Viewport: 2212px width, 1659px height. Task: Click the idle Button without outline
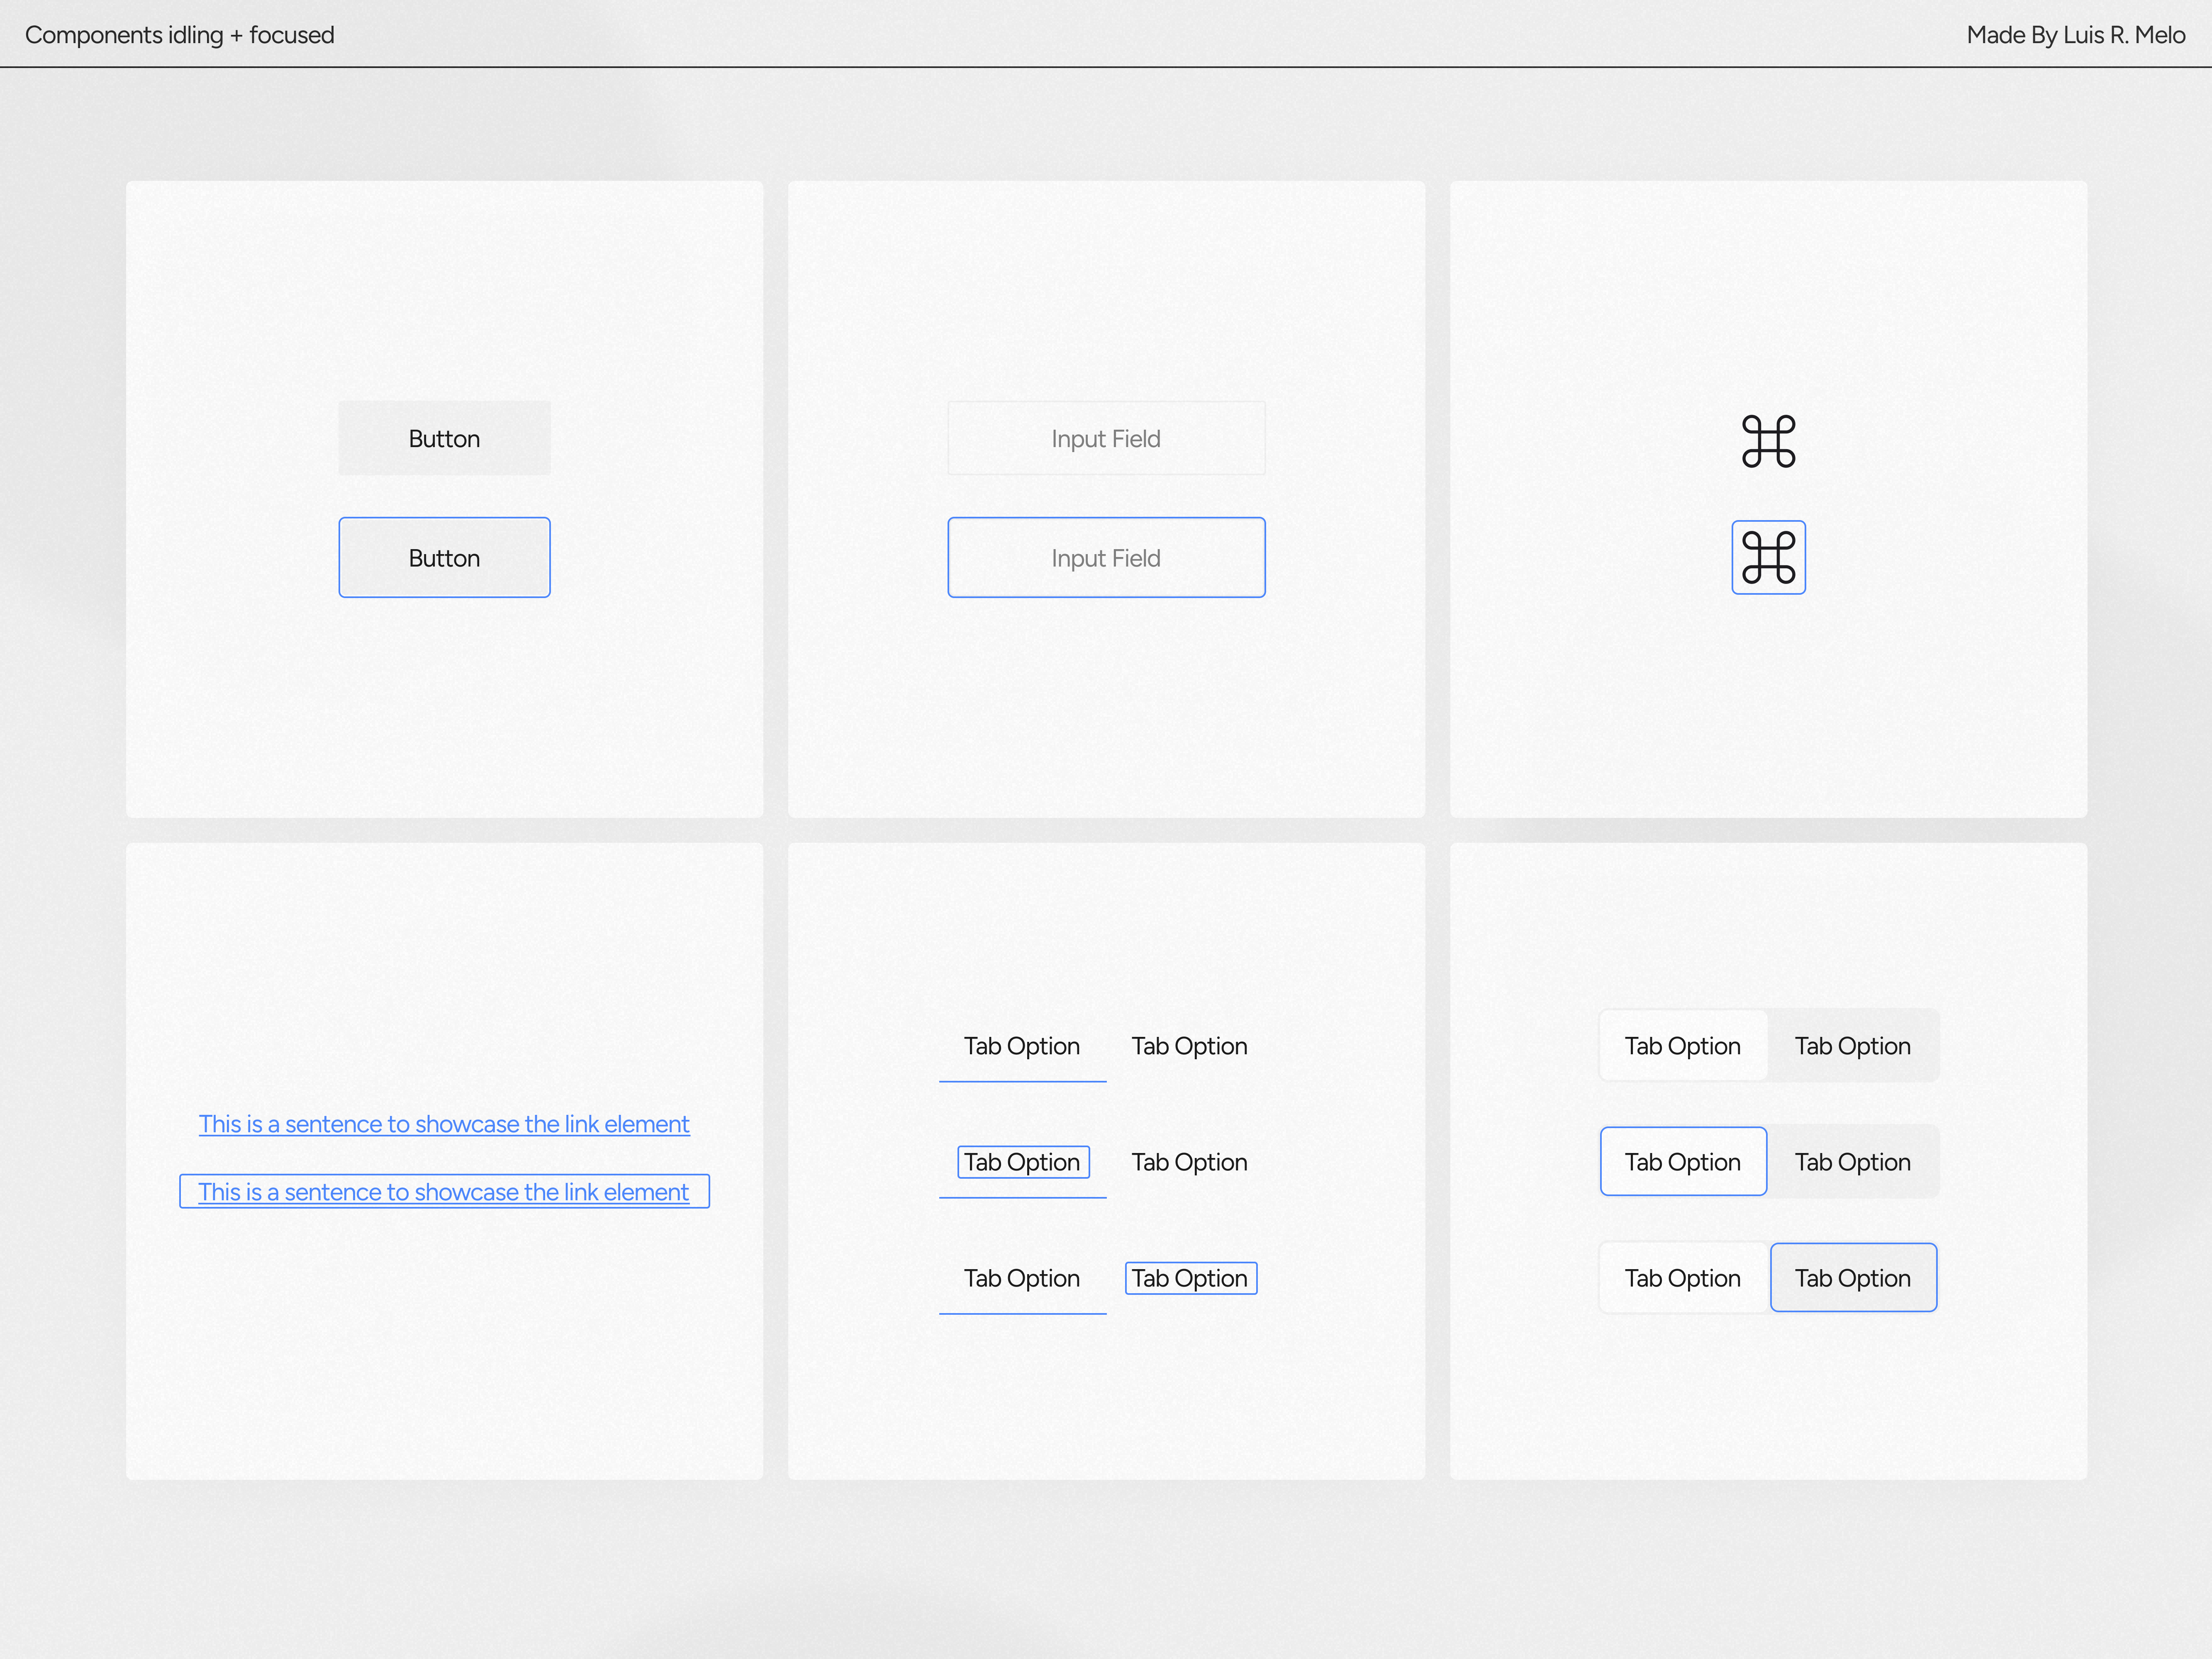click(x=444, y=437)
